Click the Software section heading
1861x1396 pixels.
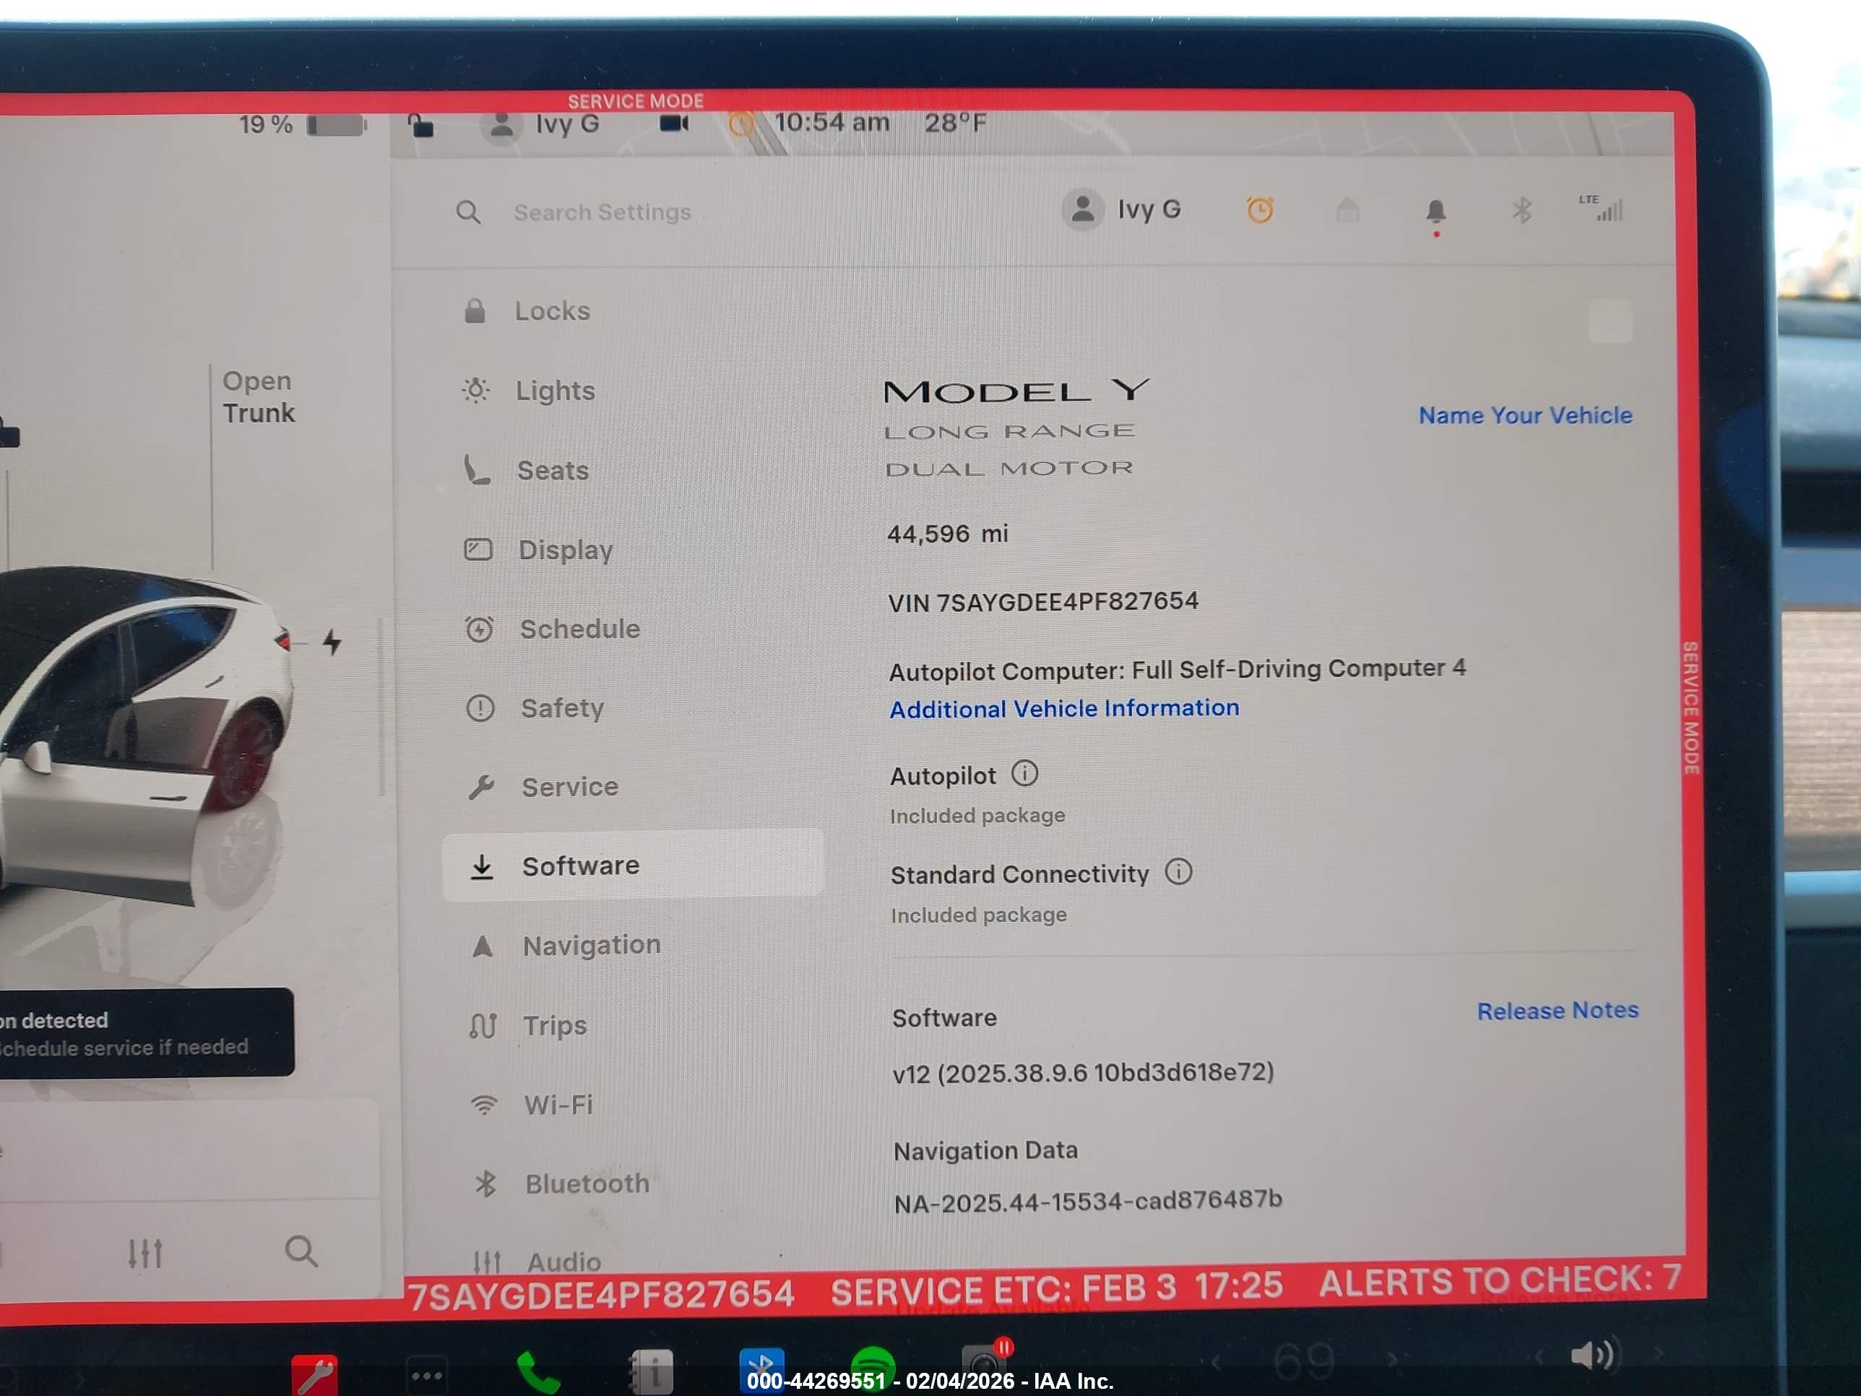coord(944,1018)
